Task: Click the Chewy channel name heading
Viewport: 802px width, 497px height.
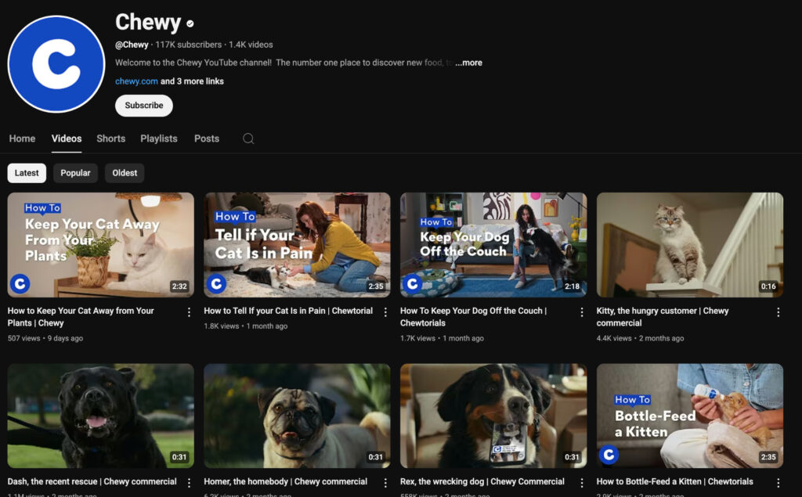Action: [148, 23]
